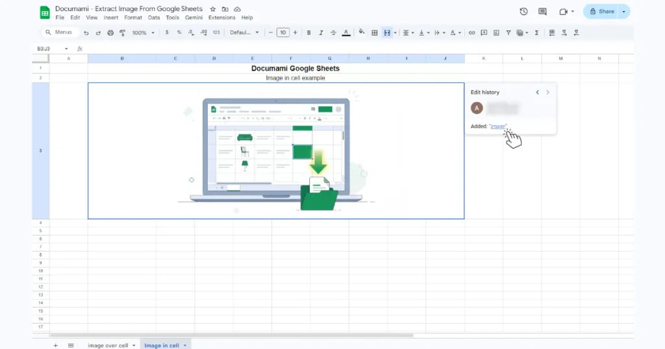Click the sheet text direction icon
Image resolution: width=665 pixels, height=349 pixels.
point(552,32)
